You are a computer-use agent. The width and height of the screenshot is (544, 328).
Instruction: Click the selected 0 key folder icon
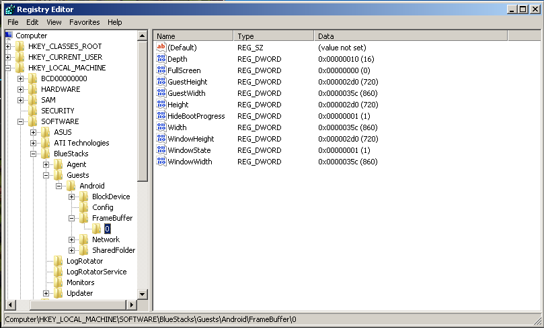tap(96, 228)
